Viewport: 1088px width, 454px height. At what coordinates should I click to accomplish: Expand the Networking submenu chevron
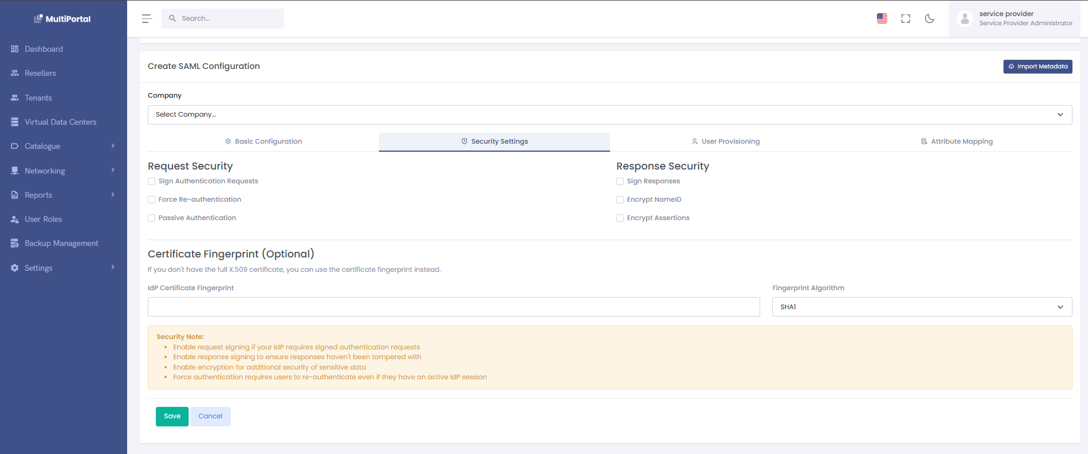[x=113, y=170]
